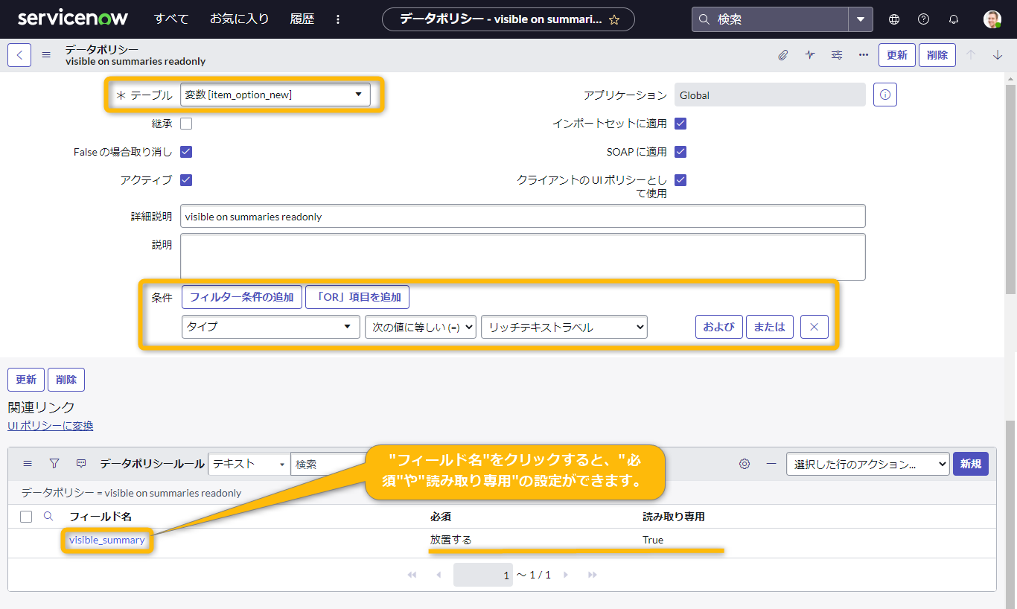Open the more options ellipsis menu
Viewport: 1017px width, 609px height.
863,54
